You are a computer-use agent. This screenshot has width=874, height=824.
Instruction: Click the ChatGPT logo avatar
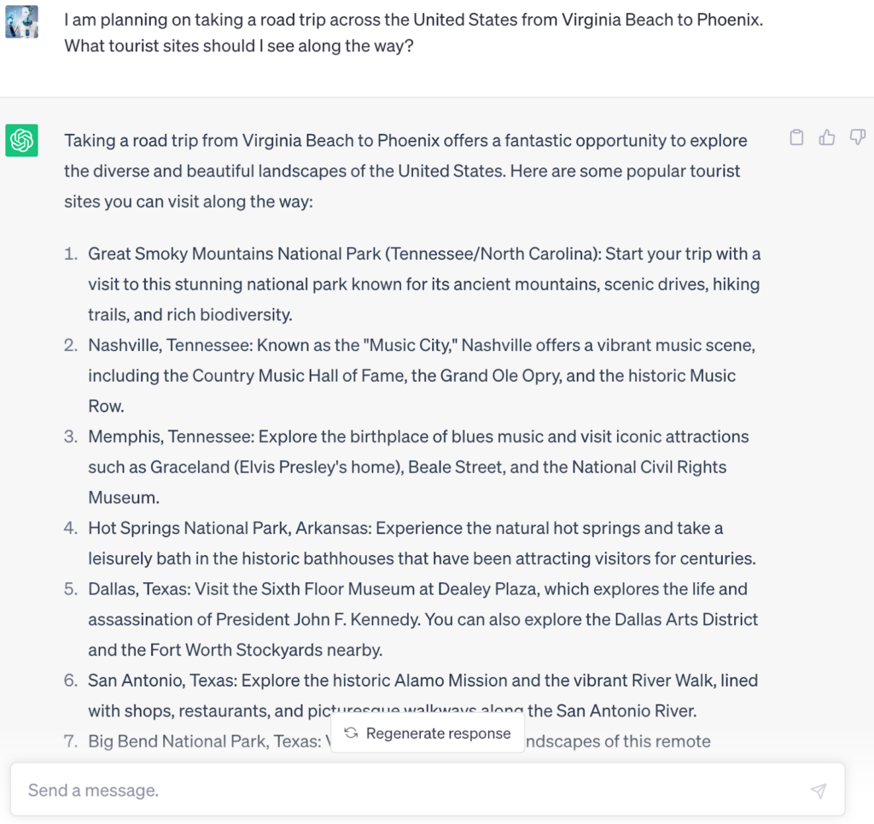(21, 140)
